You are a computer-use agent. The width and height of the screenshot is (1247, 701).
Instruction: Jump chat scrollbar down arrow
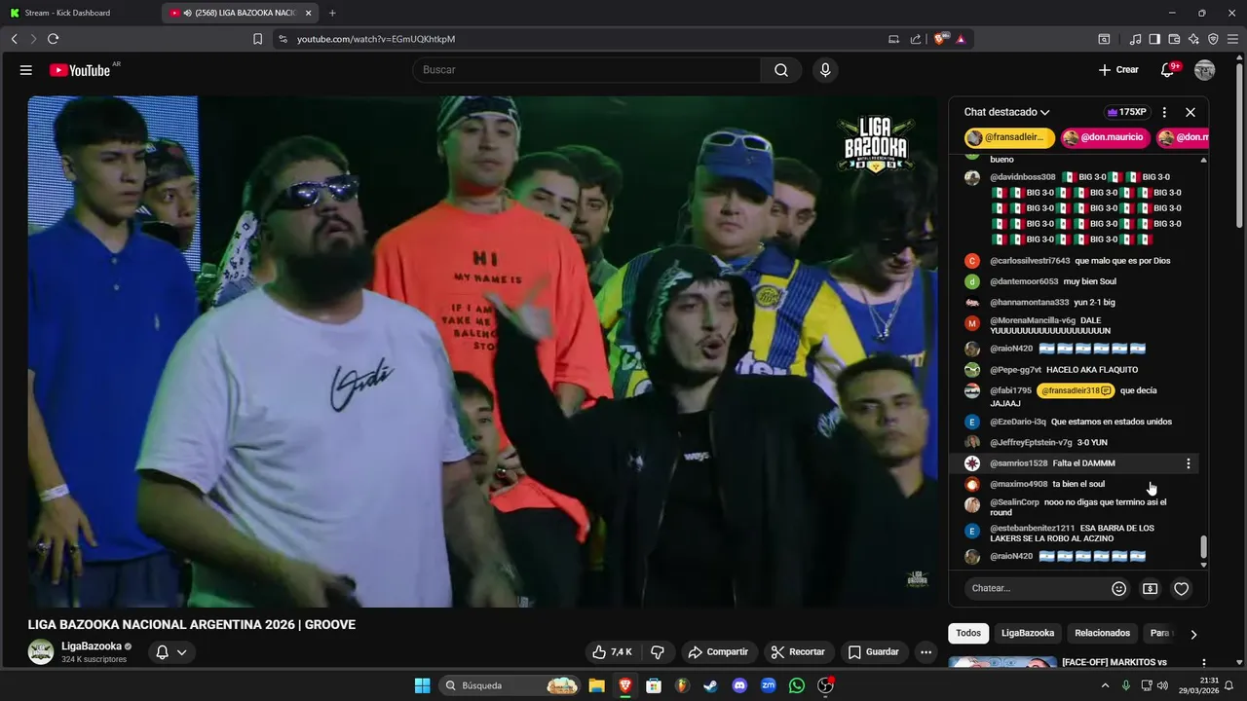[x=1203, y=565]
